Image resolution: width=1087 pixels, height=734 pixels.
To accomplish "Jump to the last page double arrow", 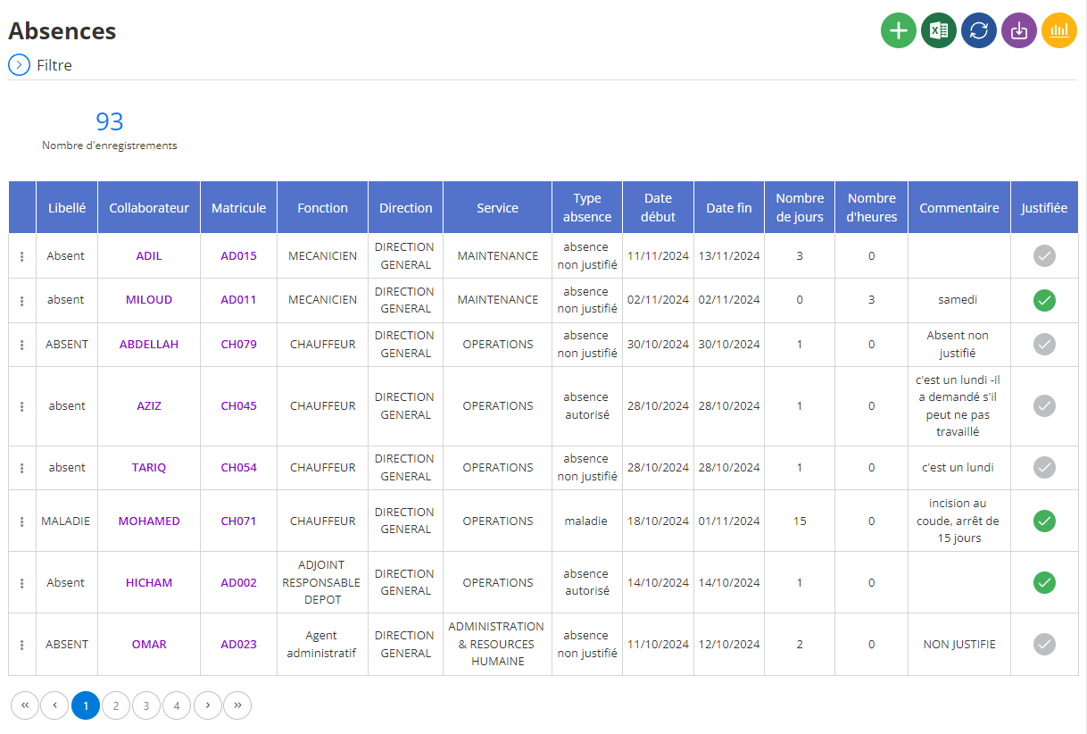I will point(237,705).
